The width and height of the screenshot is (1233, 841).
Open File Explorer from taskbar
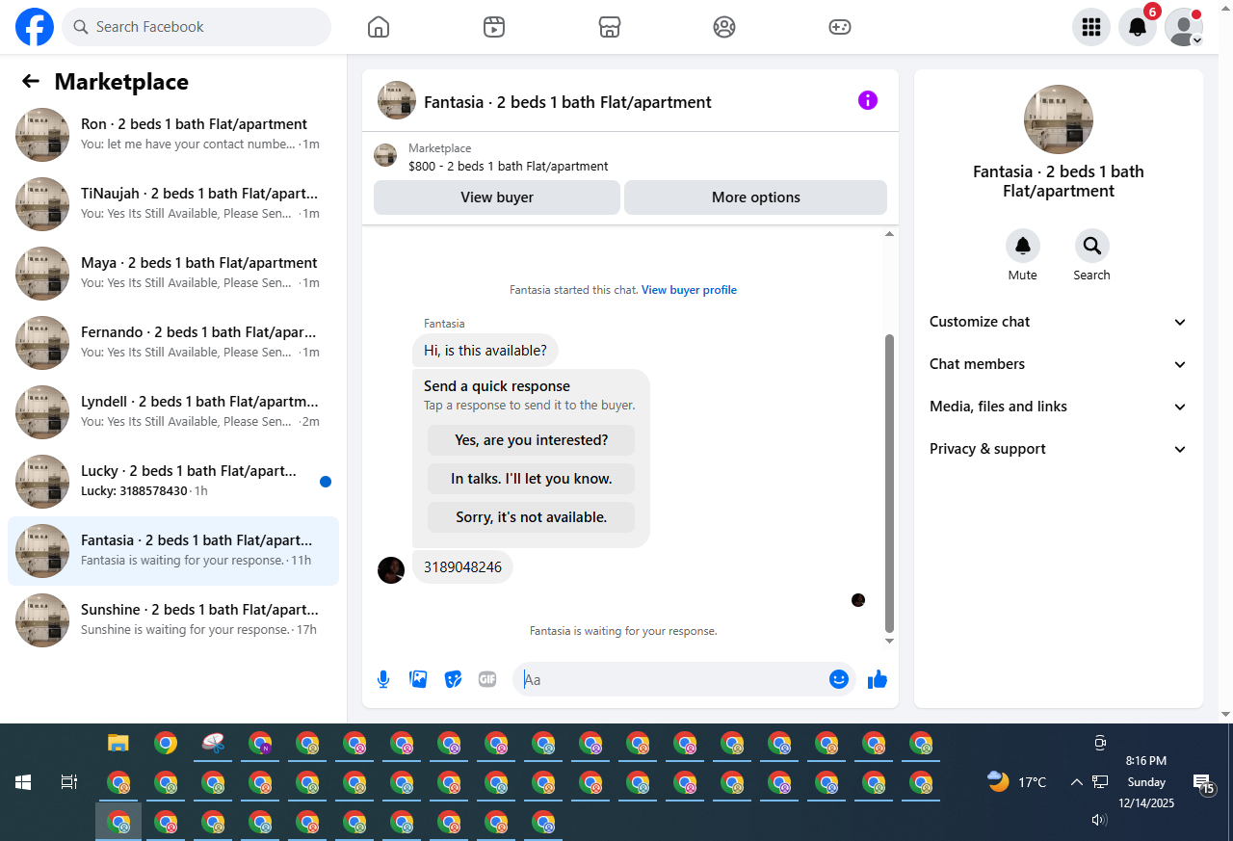118,743
